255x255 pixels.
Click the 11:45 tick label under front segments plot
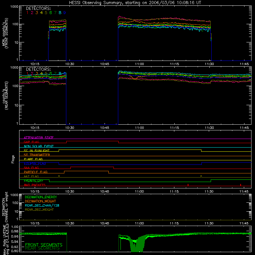point(244,64)
